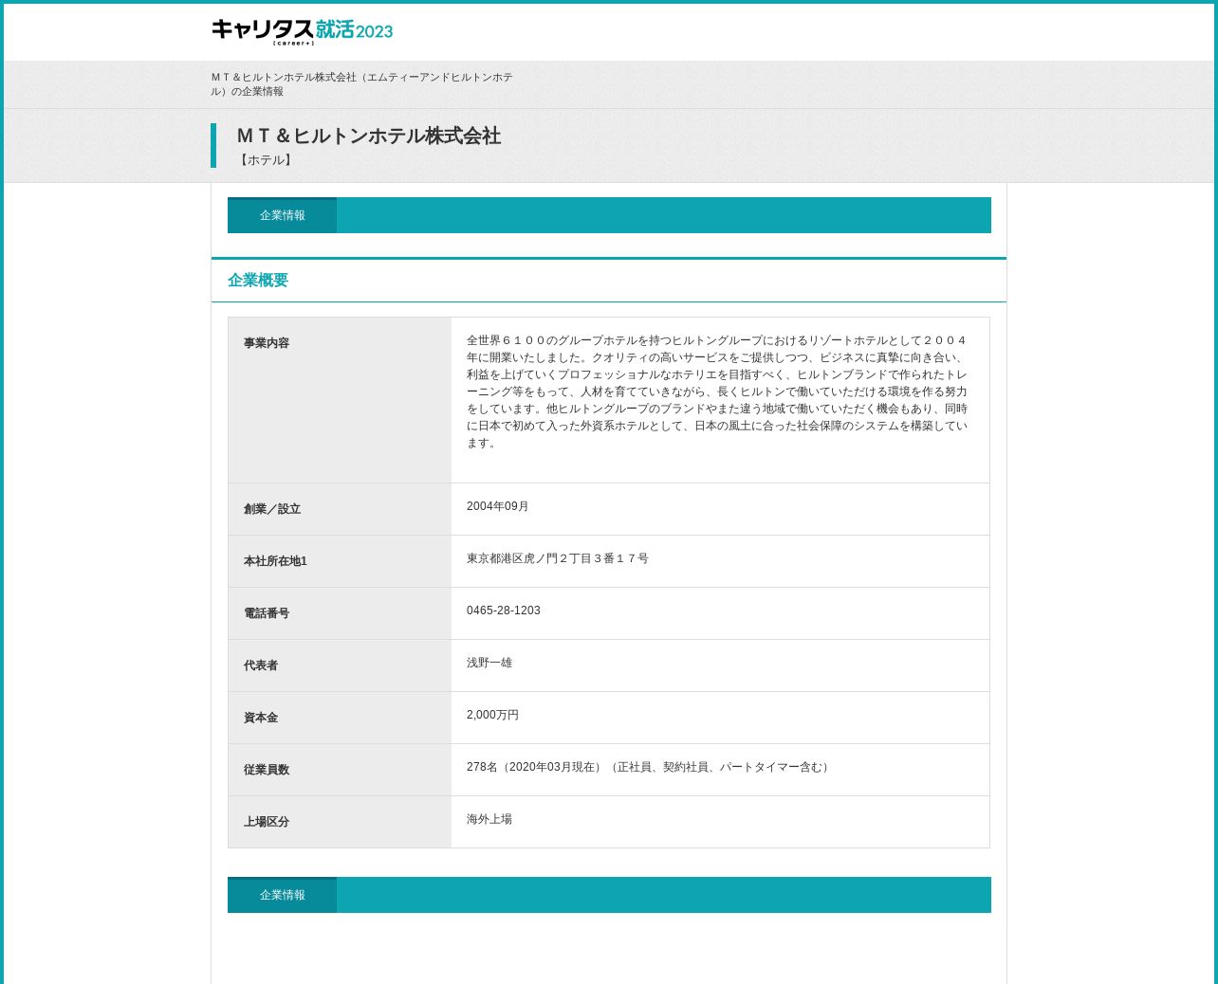Click the 本社所在地1 row label

click(x=275, y=561)
